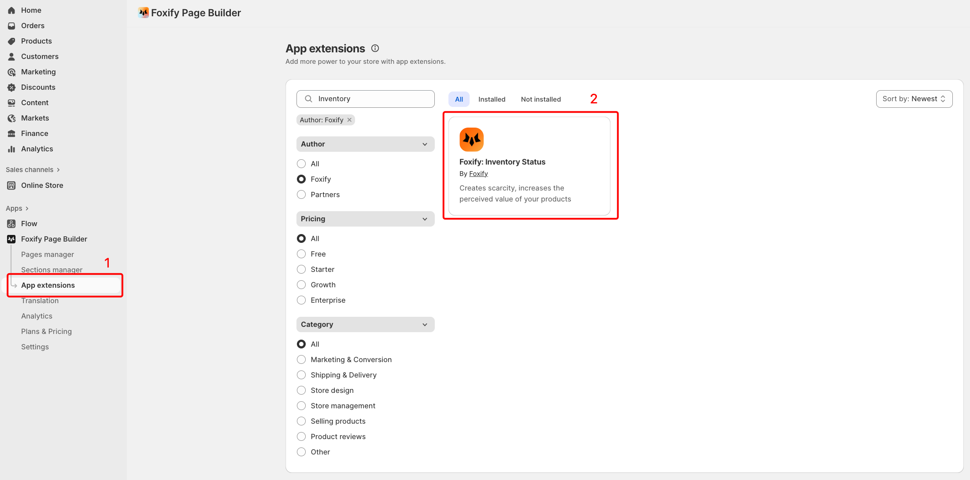The image size is (970, 480).
Task: Open Plans & Pricing in sidebar
Action: tap(46, 331)
